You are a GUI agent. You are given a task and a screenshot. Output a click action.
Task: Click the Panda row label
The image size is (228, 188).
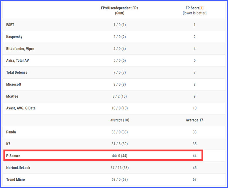point(11,132)
